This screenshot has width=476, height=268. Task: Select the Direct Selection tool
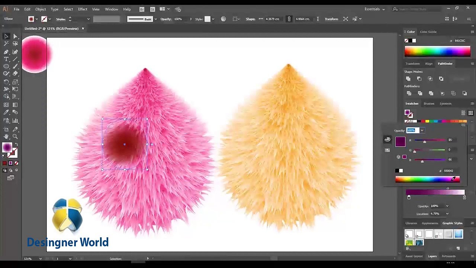pyautogui.click(x=15, y=36)
